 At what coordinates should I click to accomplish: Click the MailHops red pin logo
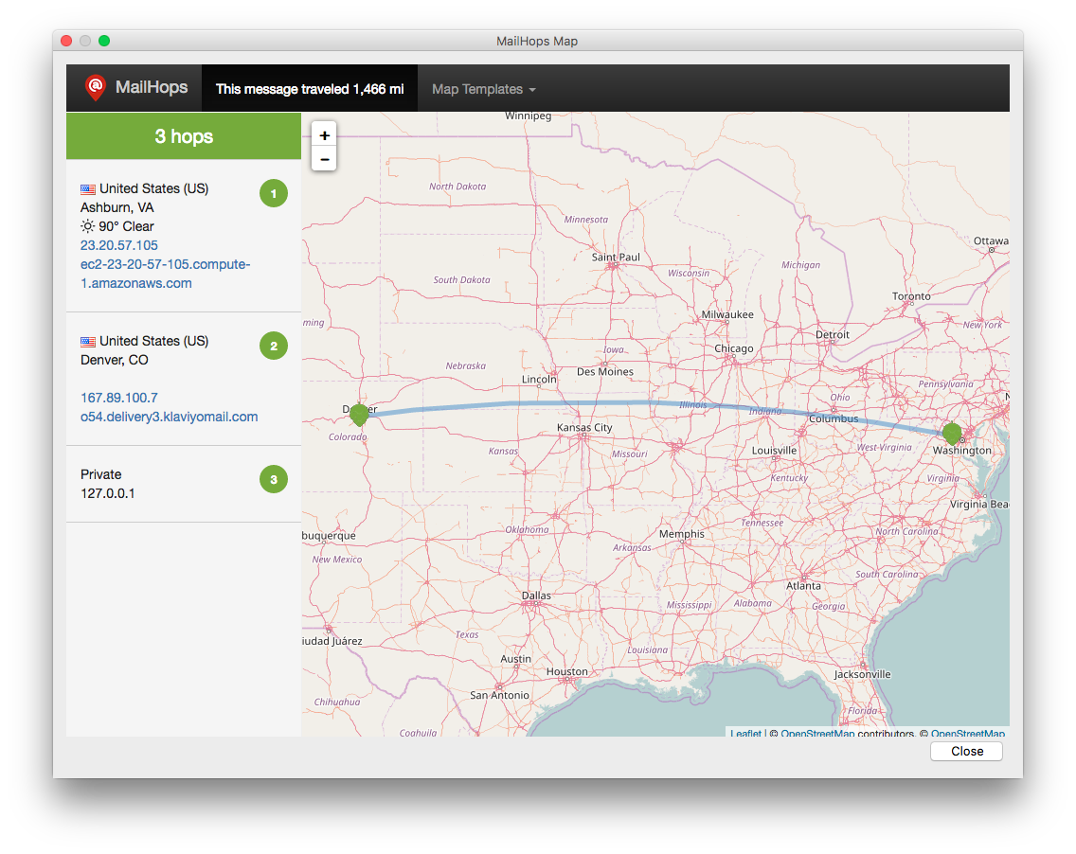click(x=96, y=88)
